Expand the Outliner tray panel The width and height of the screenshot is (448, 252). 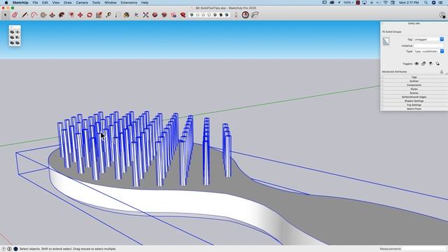(x=414, y=81)
